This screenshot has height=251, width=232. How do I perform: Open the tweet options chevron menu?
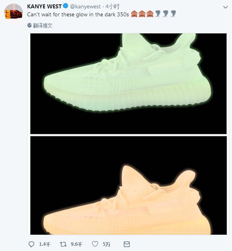(x=225, y=7)
